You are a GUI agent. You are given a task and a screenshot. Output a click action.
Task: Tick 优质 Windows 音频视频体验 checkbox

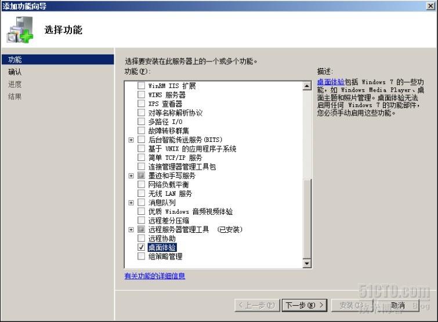[142, 211]
